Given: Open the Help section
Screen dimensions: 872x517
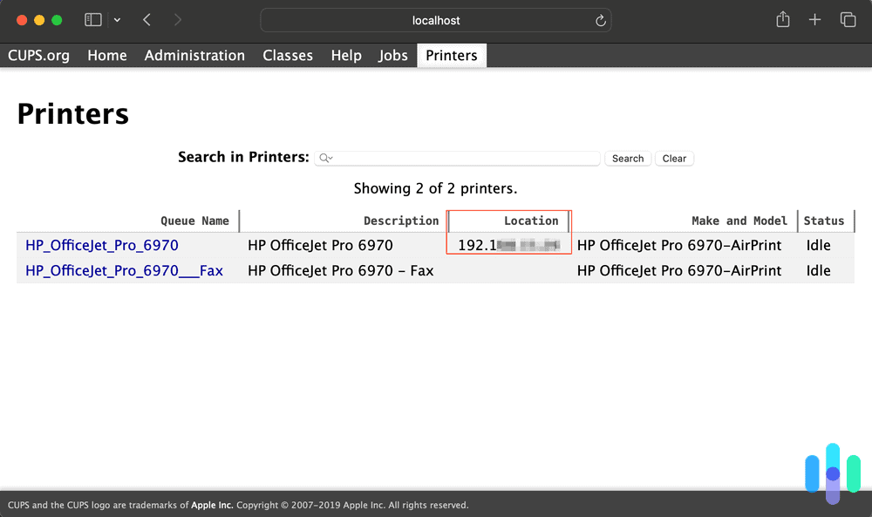Looking at the screenshot, I should [346, 55].
